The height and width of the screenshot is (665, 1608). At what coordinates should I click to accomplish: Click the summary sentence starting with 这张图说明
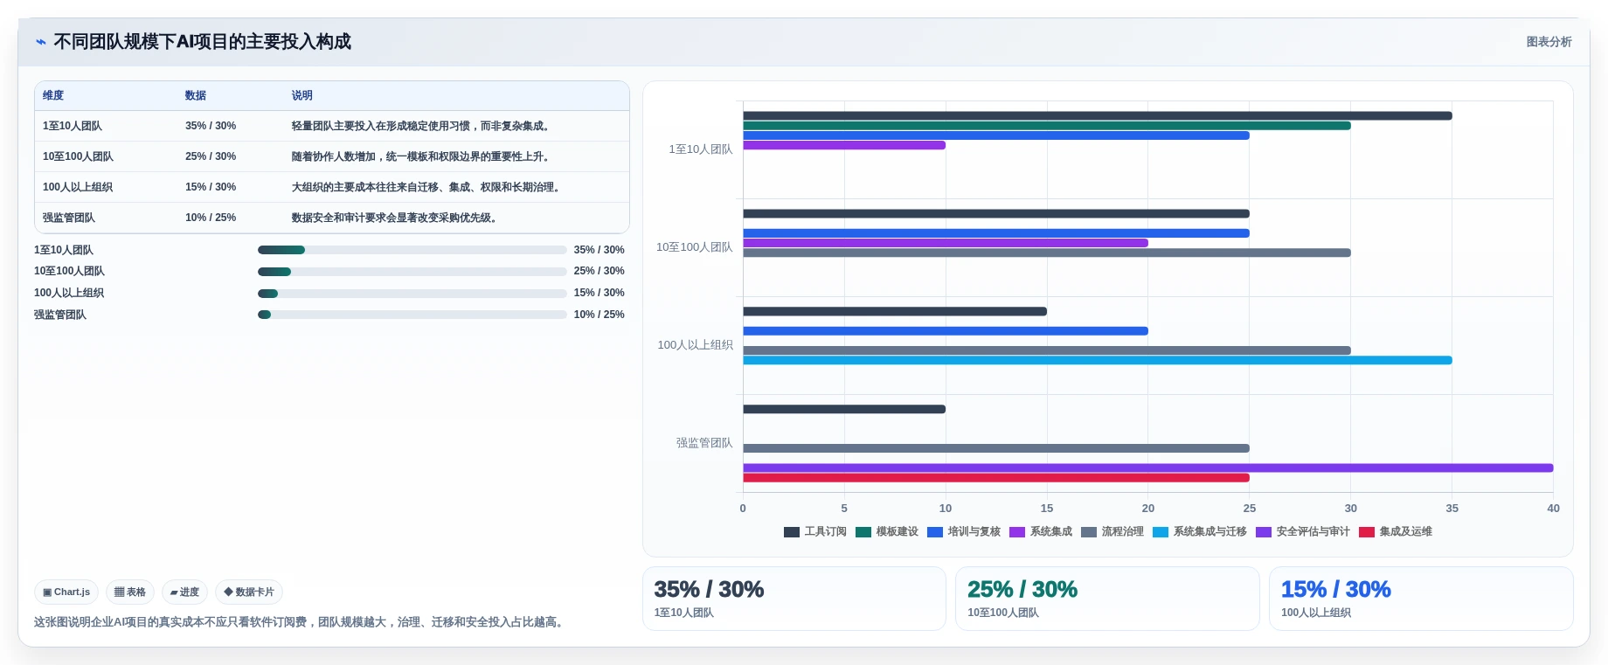point(301,622)
